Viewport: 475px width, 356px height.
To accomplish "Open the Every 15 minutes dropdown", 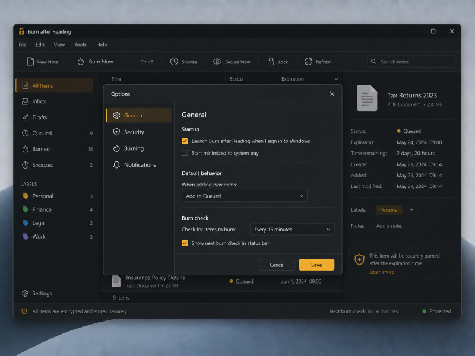I will tap(292, 230).
